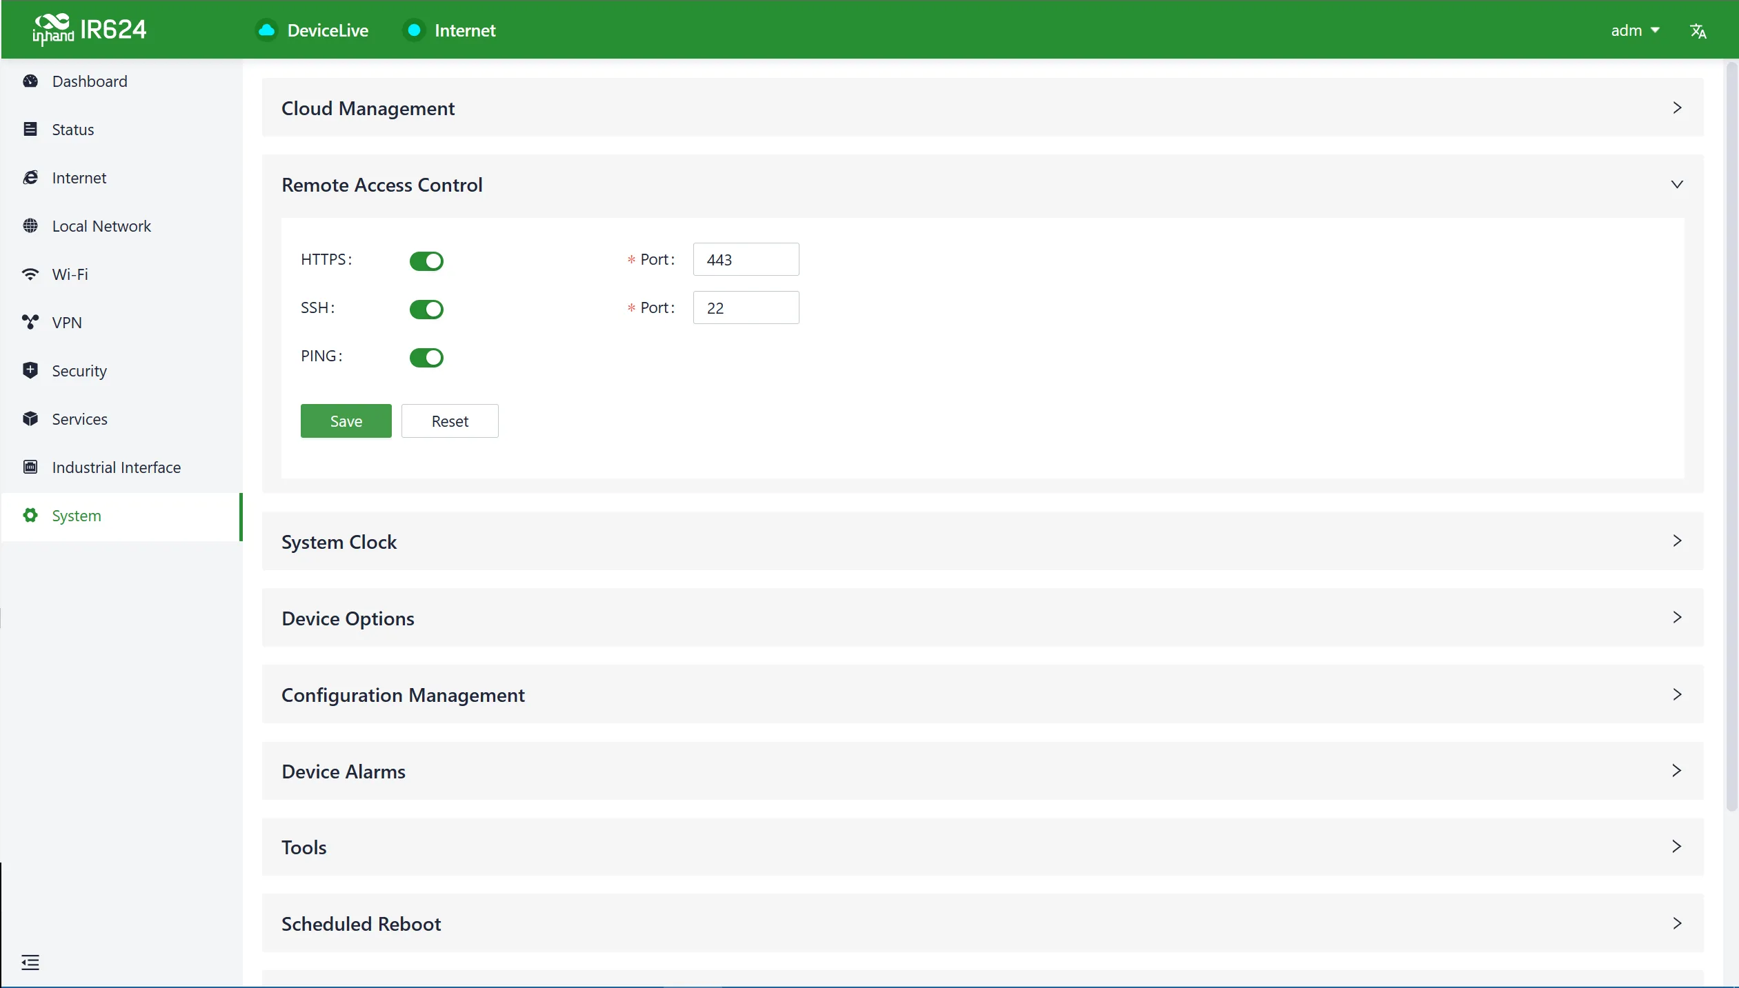Viewport: 1739px width, 988px height.
Task: Select the Industrial Interface menu item
Action: tap(121, 467)
